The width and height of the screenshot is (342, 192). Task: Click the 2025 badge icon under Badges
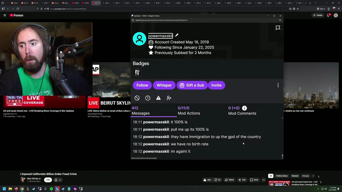click(x=137, y=72)
